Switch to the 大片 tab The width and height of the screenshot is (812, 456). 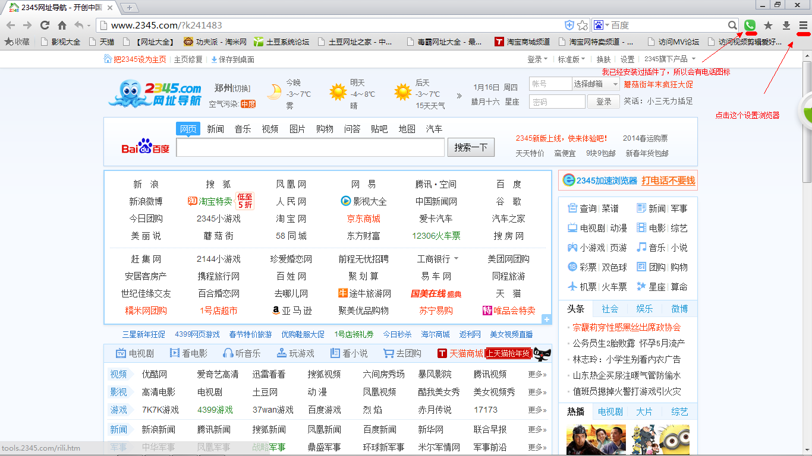click(644, 411)
